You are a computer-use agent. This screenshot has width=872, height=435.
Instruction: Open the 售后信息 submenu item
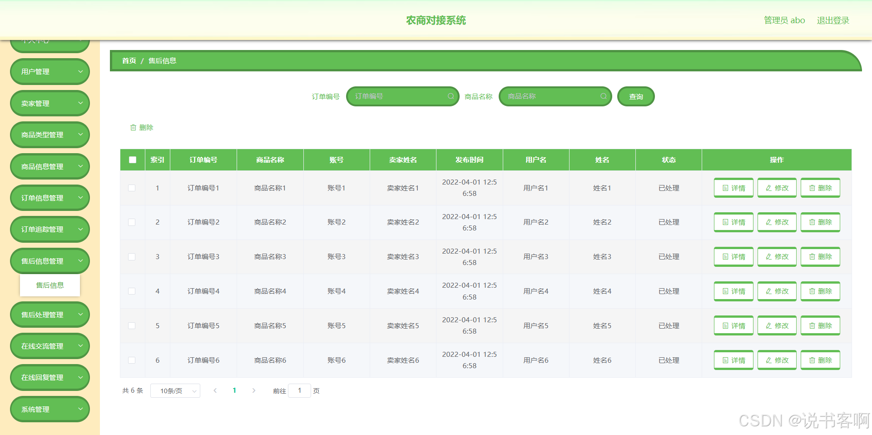click(x=50, y=285)
